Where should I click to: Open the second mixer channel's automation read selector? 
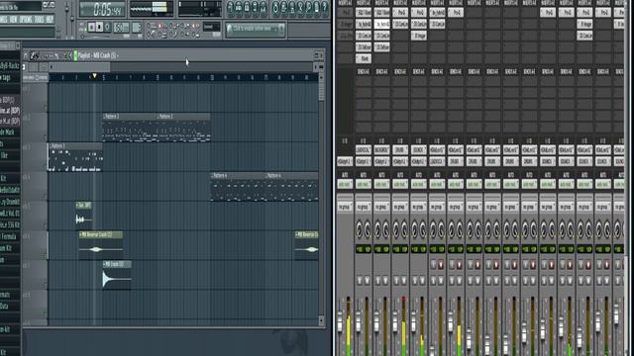[364, 185]
